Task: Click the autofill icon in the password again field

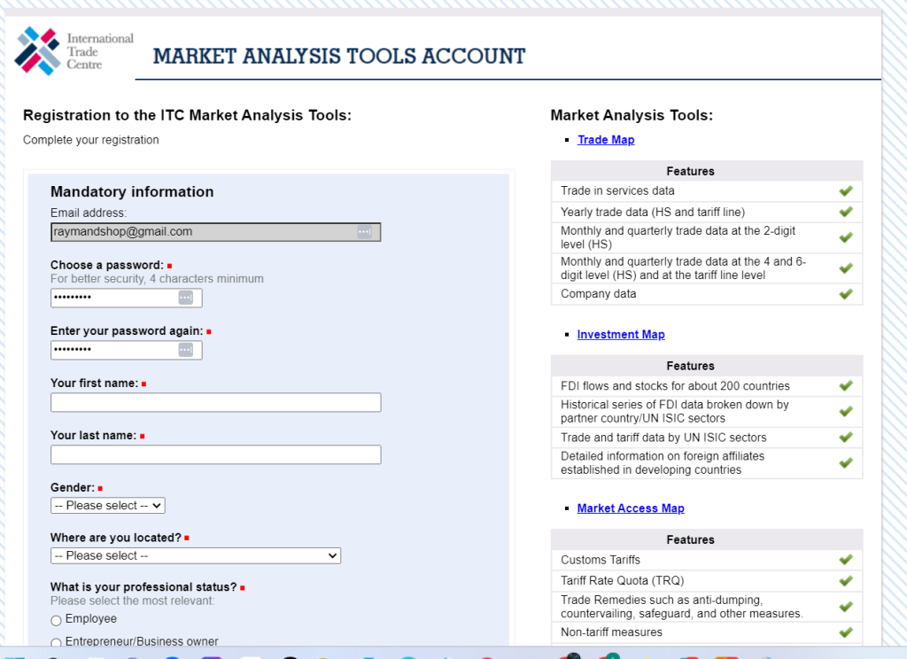Action: click(186, 350)
